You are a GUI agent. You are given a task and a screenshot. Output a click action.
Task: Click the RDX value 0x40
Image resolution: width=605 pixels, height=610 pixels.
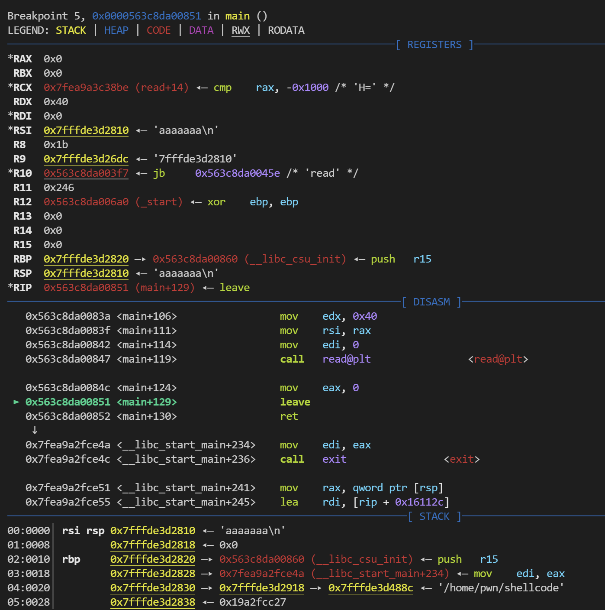[56, 102]
